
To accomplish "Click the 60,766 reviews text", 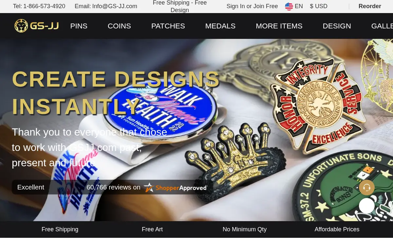I will (x=113, y=187).
